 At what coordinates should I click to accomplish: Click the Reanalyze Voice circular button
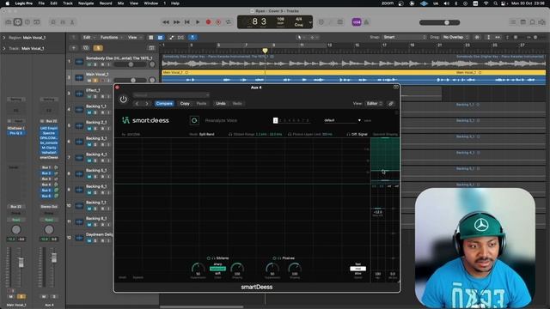(194, 120)
